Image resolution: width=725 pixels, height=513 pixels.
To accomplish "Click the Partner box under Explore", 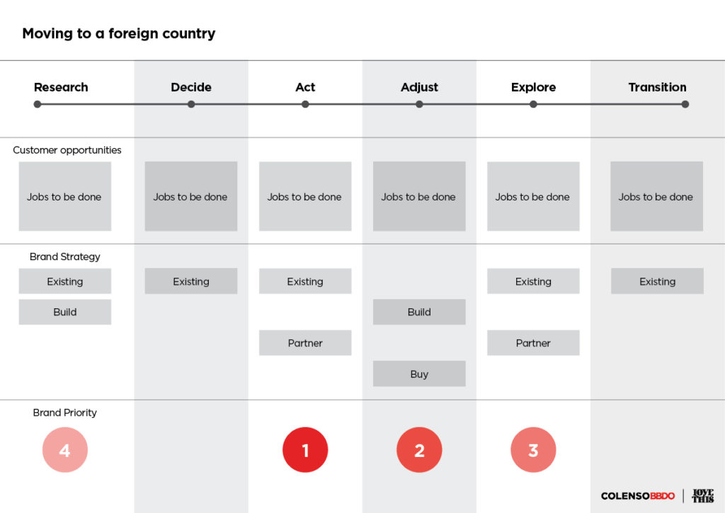I will pos(533,343).
